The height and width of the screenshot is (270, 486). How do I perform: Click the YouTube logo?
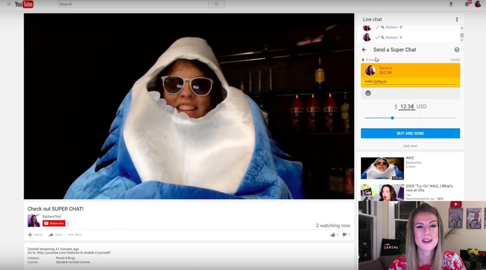pyautogui.click(x=24, y=4)
